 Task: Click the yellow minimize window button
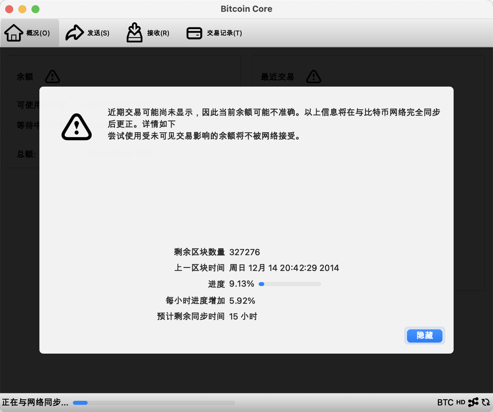22,9
